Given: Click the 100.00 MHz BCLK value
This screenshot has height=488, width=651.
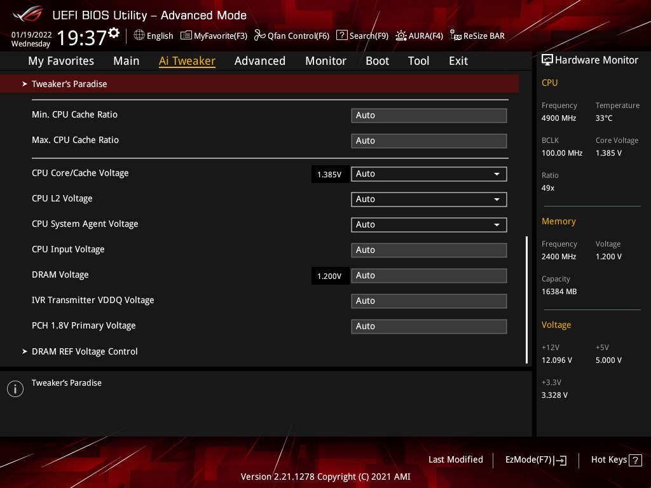Looking at the screenshot, I should 562,153.
